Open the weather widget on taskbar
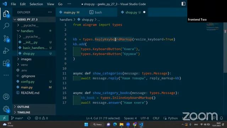Screen dimensions: 227x128 coord(8,124)
